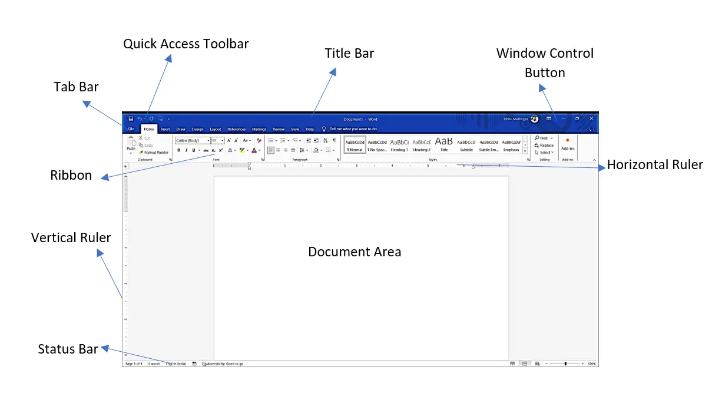Apply the Title style

(444, 145)
